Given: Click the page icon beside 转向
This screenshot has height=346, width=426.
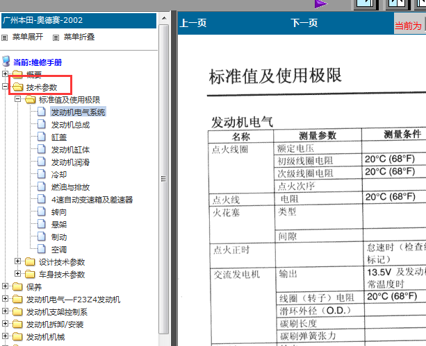Looking at the screenshot, I should point(41,211).
